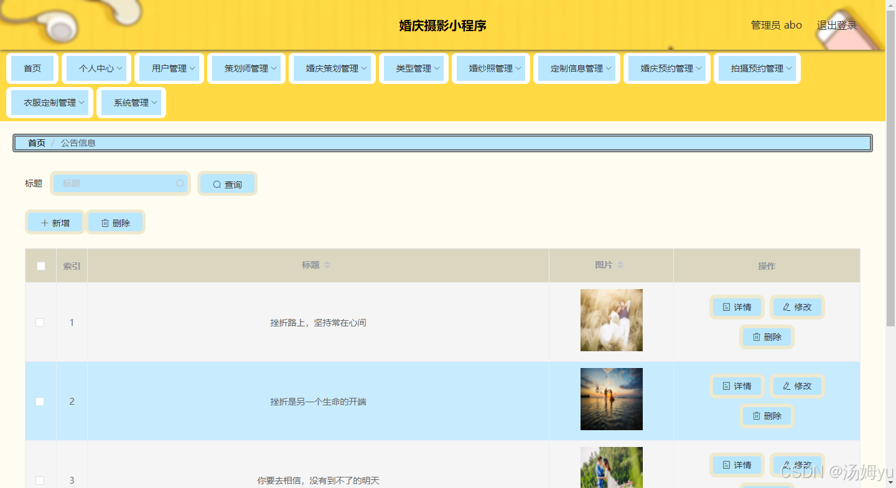The width and height of the screenshot is (896, 488).
Task: Sort by 图片 column sort arrows
Action: 620,265
